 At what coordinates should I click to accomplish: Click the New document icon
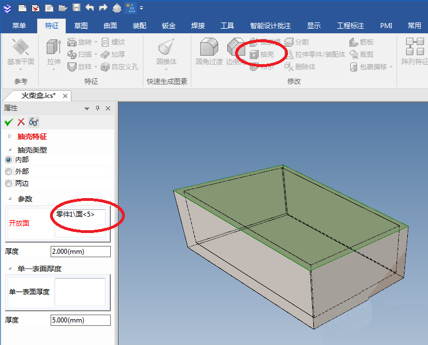(22, 8)
